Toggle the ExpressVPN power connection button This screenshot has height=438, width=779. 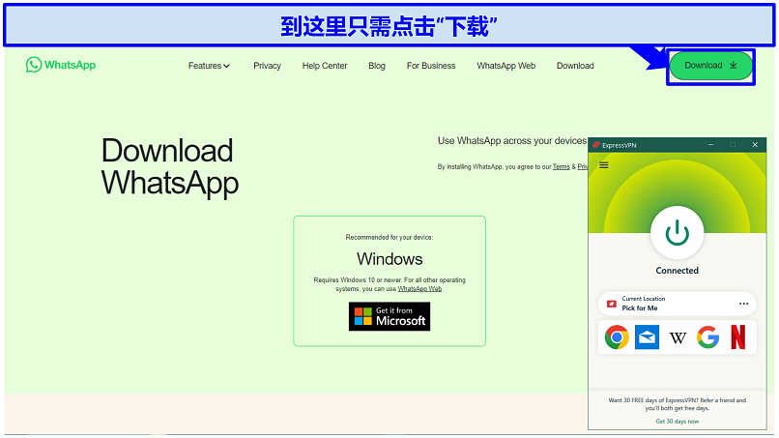click(x=677, y=233)
